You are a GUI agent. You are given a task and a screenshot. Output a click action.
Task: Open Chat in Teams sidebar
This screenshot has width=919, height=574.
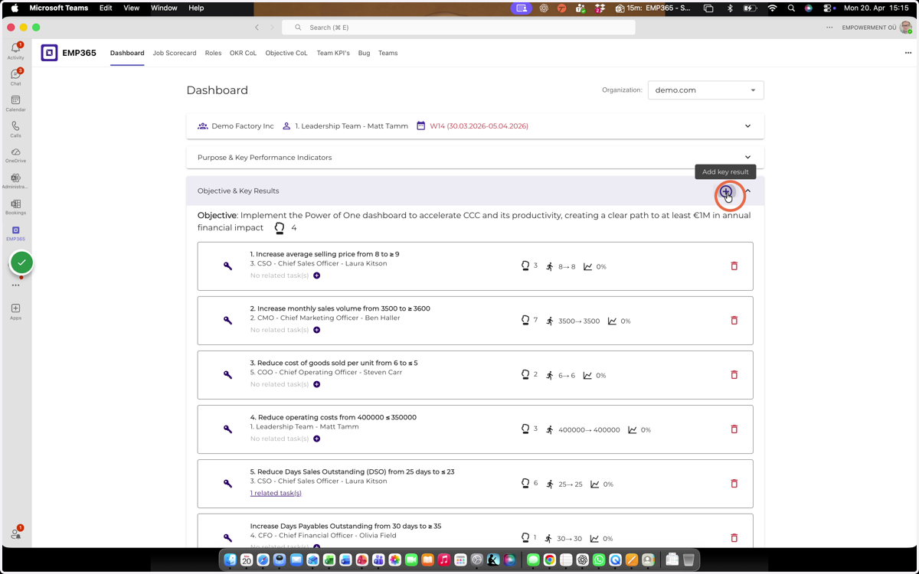[x=15, y=77]
